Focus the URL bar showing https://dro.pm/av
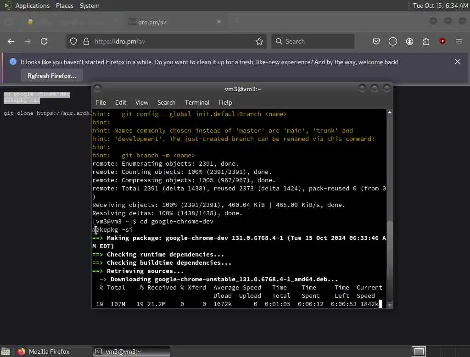 pos(166,41)
